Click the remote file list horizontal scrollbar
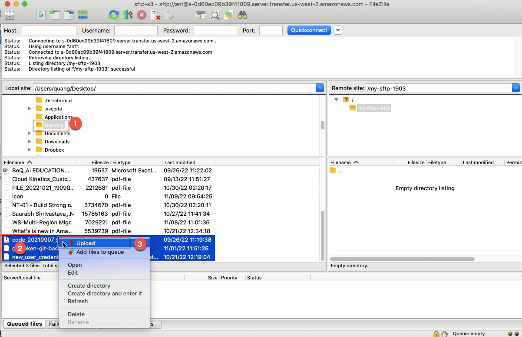Viewport: 522px width, 337px height. tap(402, 259)
